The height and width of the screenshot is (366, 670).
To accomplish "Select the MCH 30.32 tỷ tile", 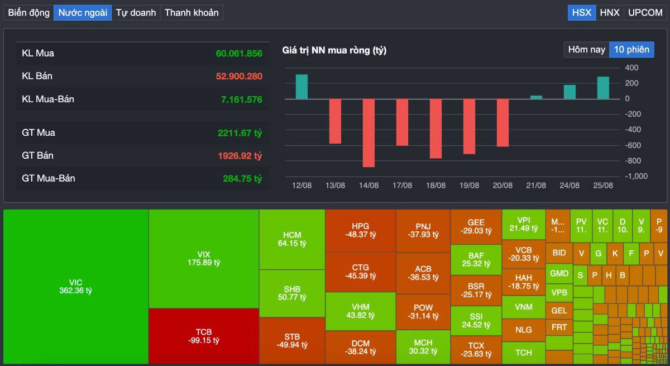I will click(423, 347).
